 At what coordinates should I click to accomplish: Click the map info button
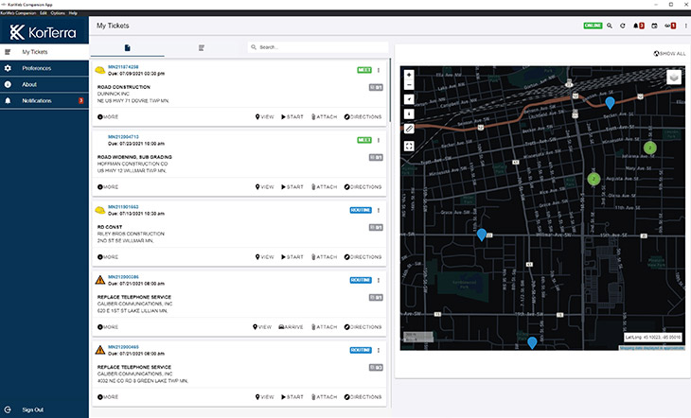tap(409, 114)
